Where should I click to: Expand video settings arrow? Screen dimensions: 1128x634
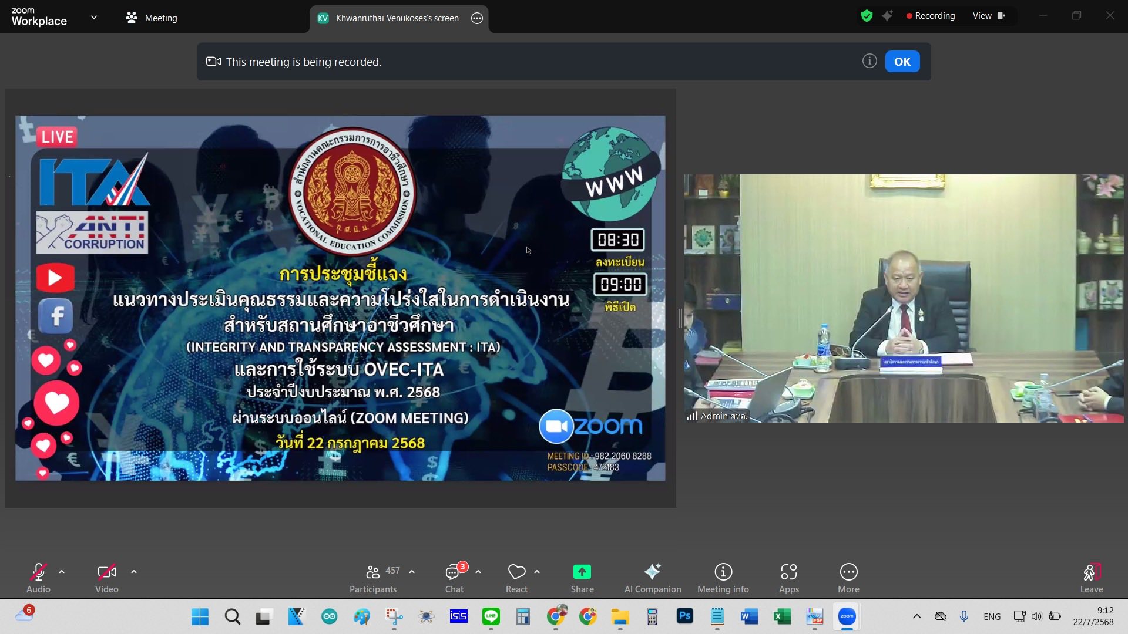[134, 571]
